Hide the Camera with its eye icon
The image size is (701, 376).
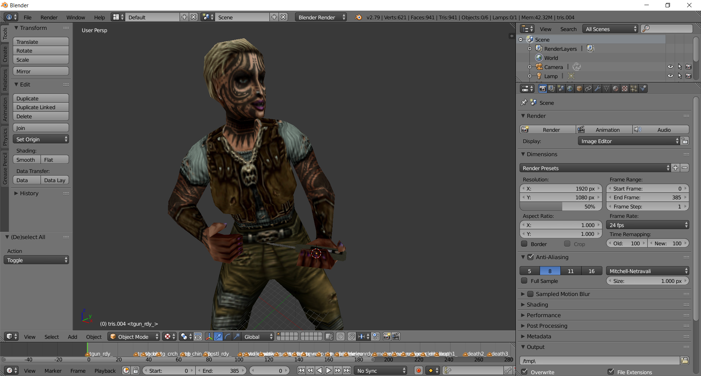click(670, 67)
